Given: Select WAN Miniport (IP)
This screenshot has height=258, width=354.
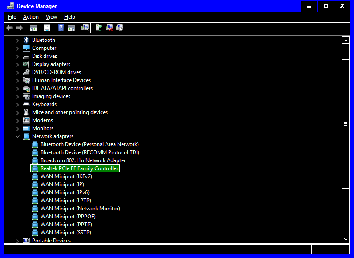Looking at the screenshot, I should tap(62, 184).
